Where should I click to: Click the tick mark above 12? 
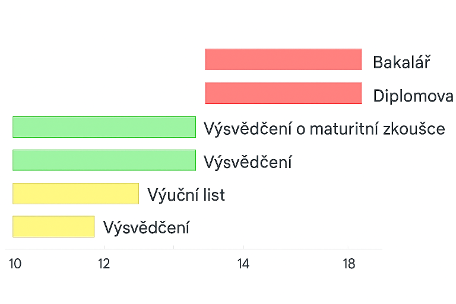coord(104,247)
